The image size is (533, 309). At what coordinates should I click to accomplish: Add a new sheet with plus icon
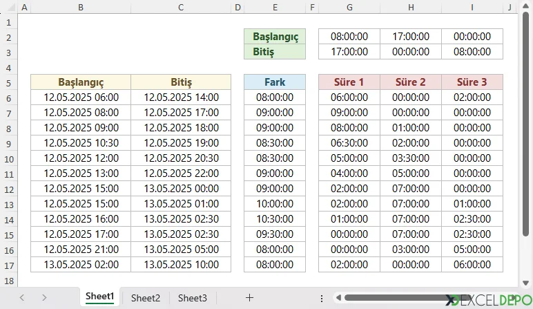pyautogui.click(x=249, y=297)
